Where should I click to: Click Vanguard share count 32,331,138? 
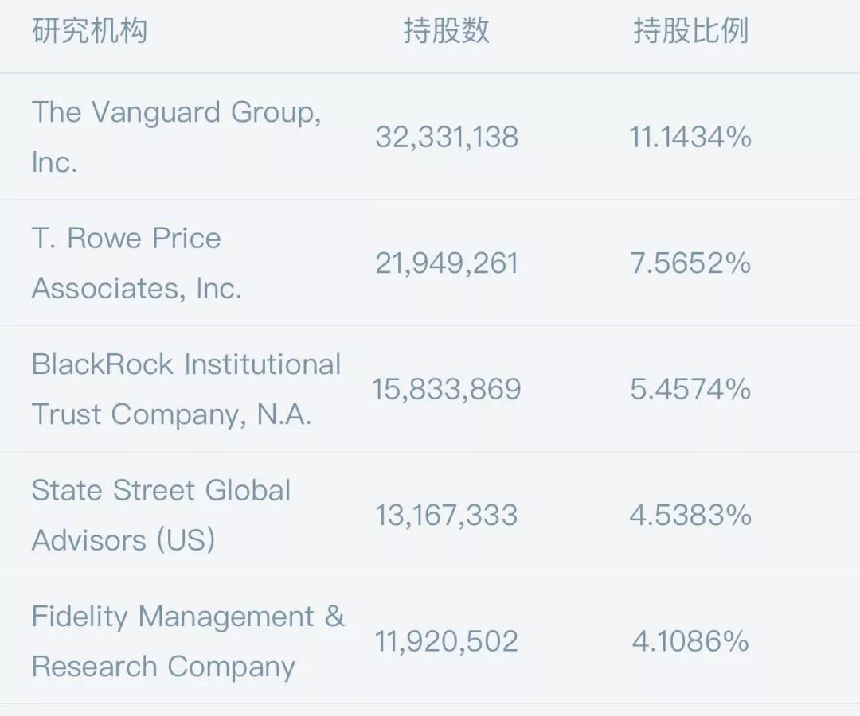click(x=447, y=137)
